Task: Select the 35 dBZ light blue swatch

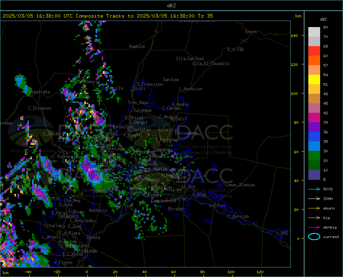Action: click(314, 146)
